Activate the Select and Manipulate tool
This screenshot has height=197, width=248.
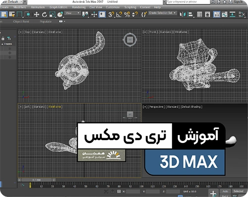[94, 14]
